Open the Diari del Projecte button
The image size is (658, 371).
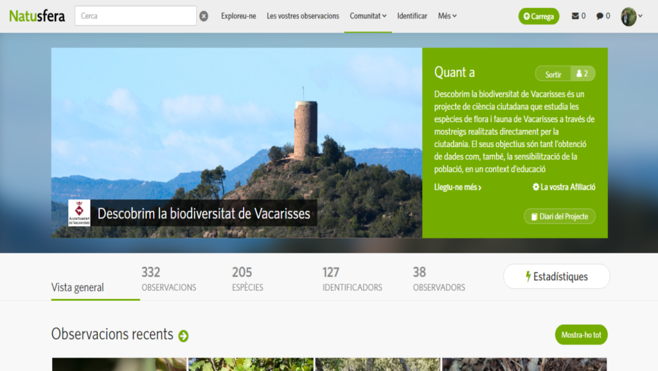pyautogui.click(x=560, y=217)
